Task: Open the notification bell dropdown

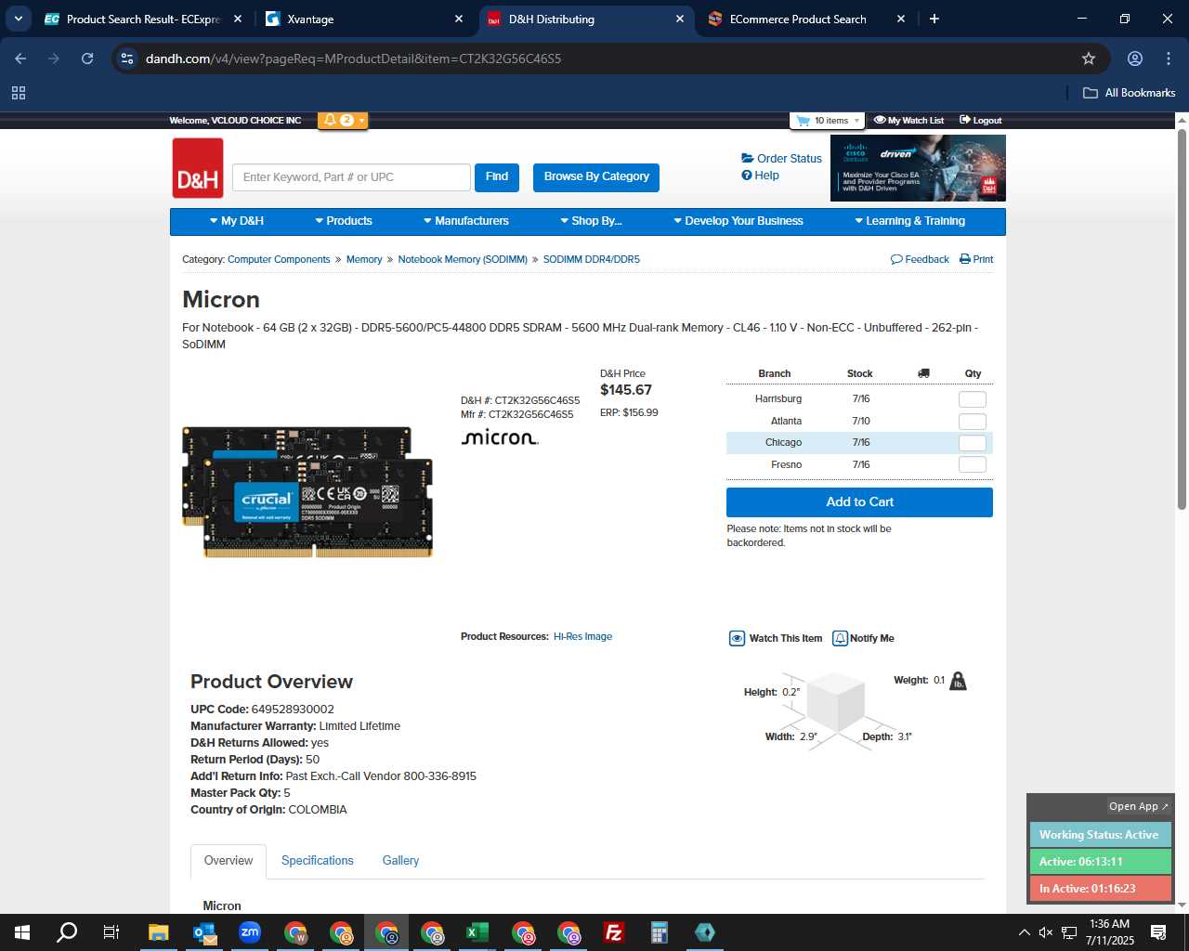Action: (x=343, y=120)
